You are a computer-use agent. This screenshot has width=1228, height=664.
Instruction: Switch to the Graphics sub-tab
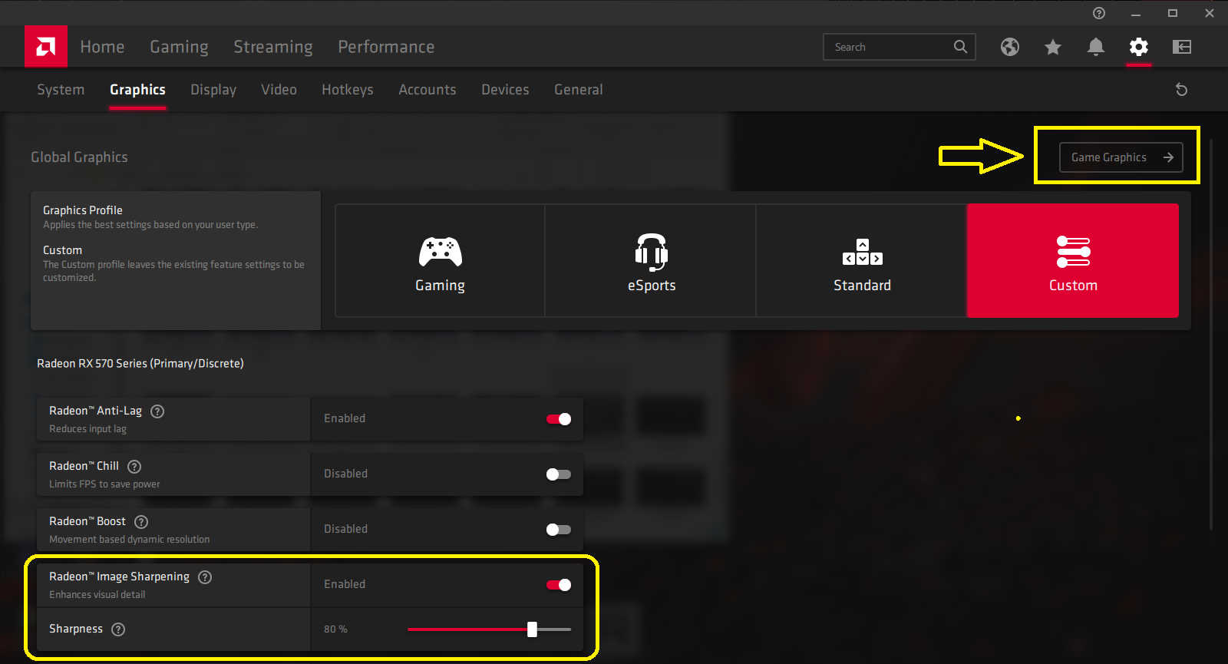click(137, 90)
